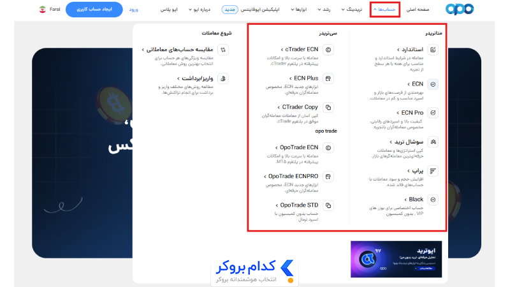Click the compare accounts icon
This screenshot has width=510, height=287.
(x=223, y=50)
